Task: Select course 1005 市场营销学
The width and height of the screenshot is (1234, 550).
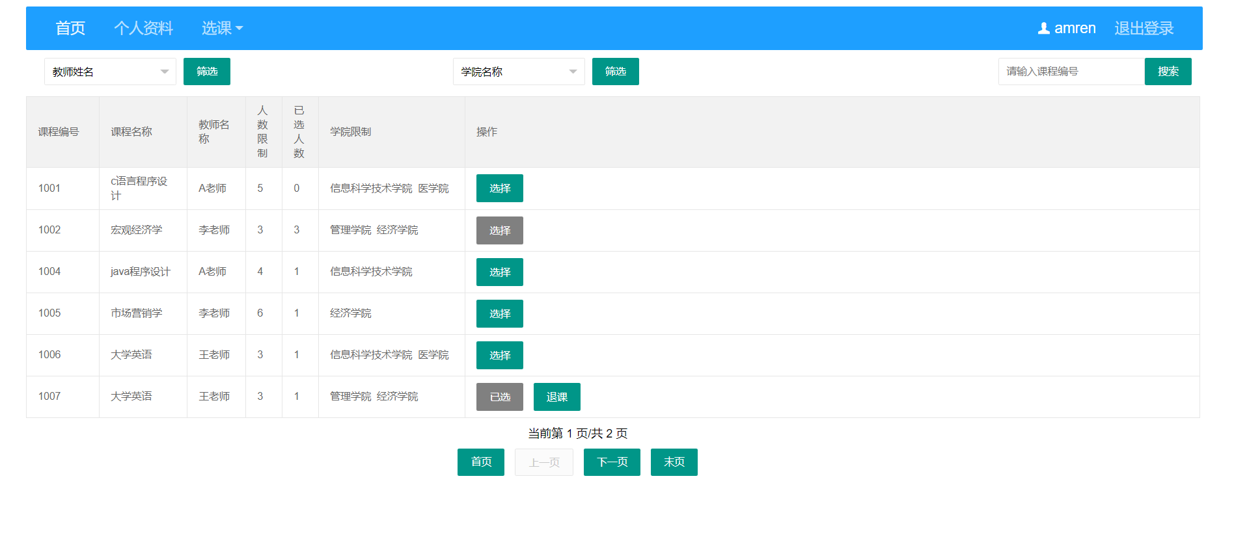Action: [500, 313]
